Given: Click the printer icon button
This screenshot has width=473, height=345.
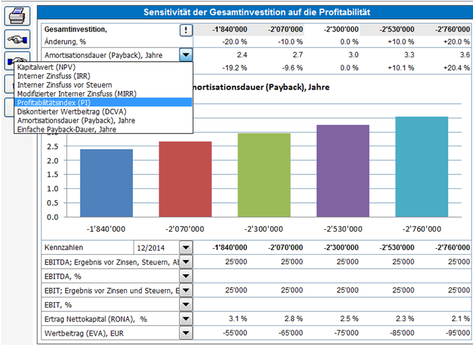Looking at the screenshot, I should (17, 16).
